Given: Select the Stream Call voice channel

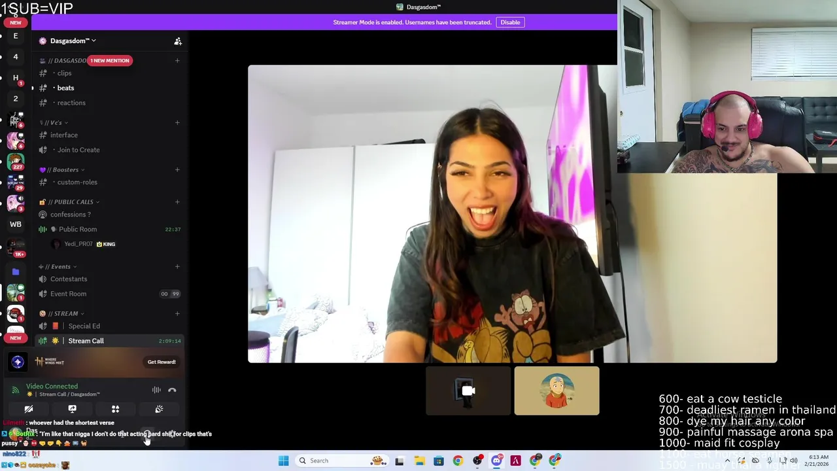Looking at the screenshot, I should 110,341.
